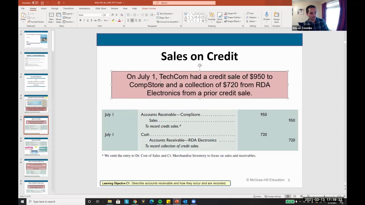Open Shape Outline options
Screen dimensions: 365x205
tap(233, 17)
